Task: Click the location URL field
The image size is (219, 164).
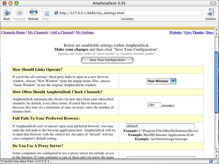Action: click(x=127, y=13)
